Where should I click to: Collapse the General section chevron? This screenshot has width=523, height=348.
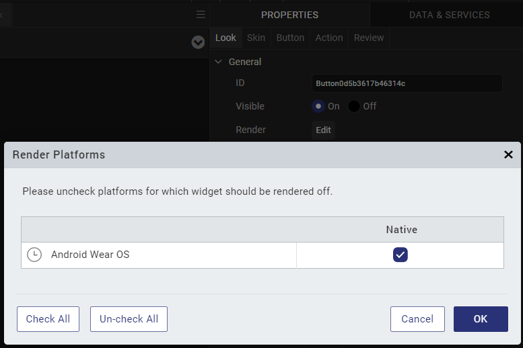click(218, 62)
